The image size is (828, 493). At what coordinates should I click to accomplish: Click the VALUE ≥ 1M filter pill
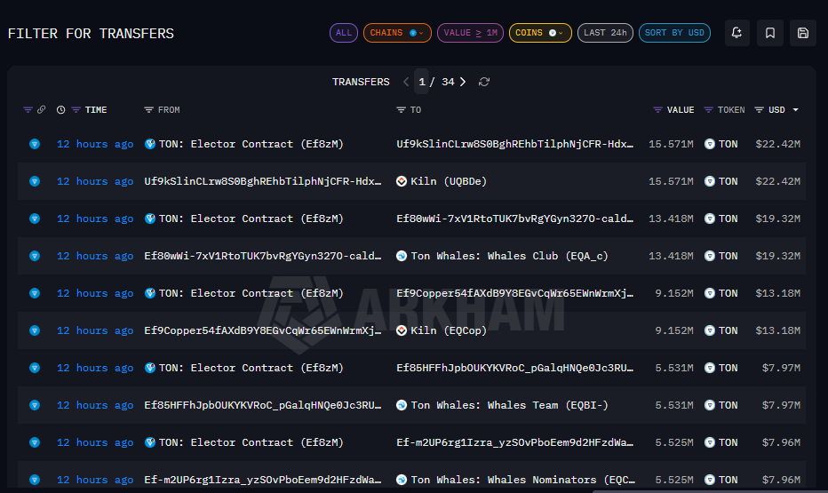[470, 33]
